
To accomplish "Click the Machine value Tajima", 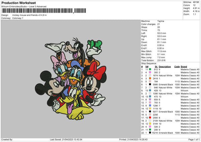I will pyautogui.click(x=160, y=21).
